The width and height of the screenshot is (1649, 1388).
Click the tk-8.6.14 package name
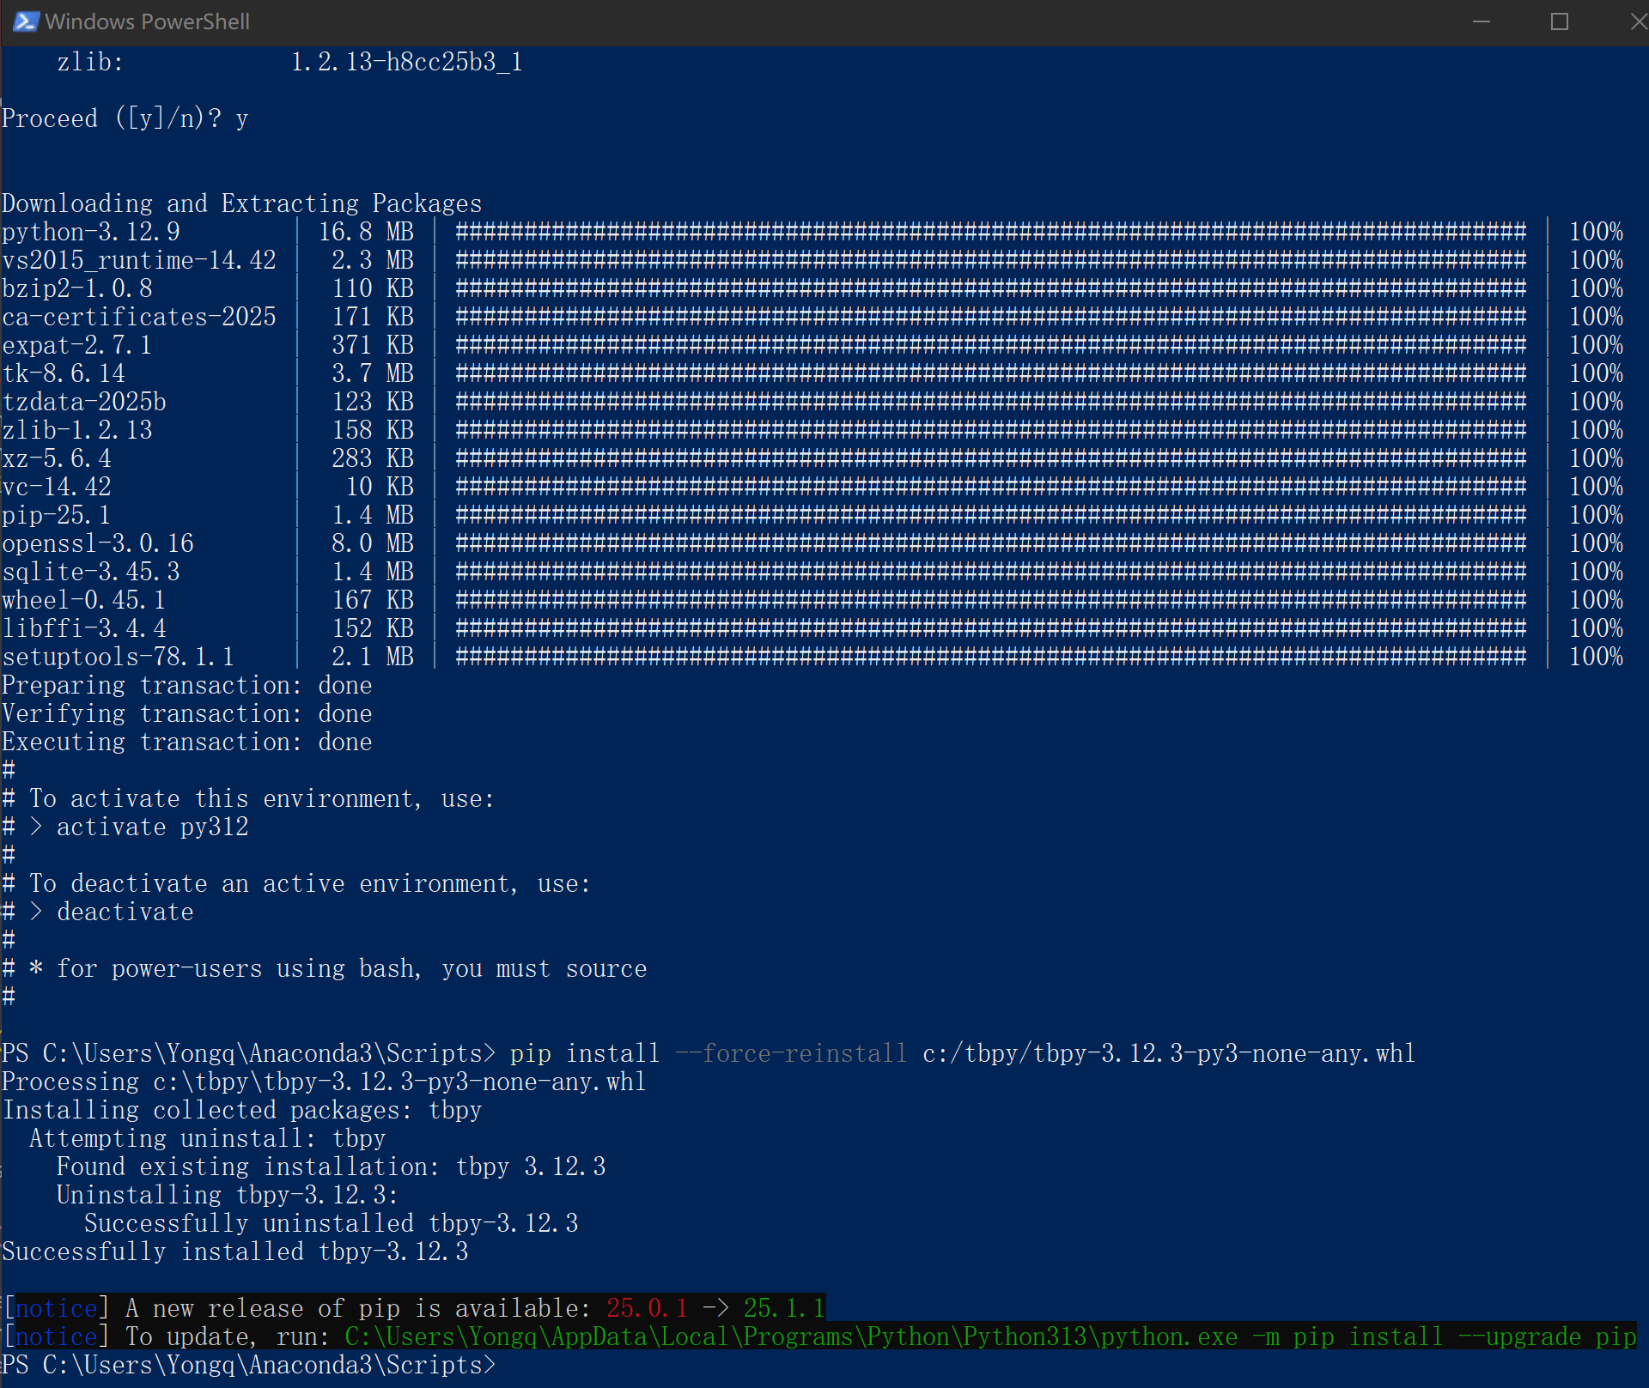[x=64, y=373]
